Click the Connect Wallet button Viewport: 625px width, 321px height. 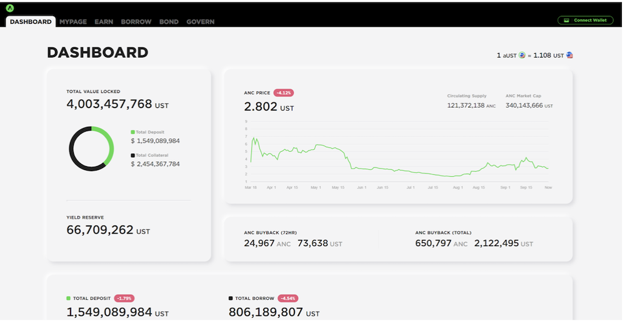pyautogui.click(x=585, y=21)
